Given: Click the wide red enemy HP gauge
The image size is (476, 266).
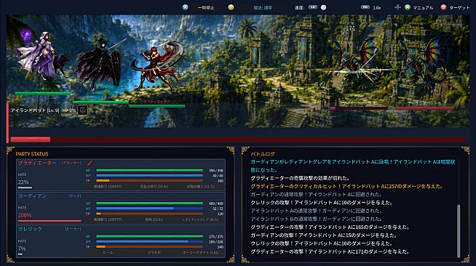Looking at the screenshot, I should 238,140.
